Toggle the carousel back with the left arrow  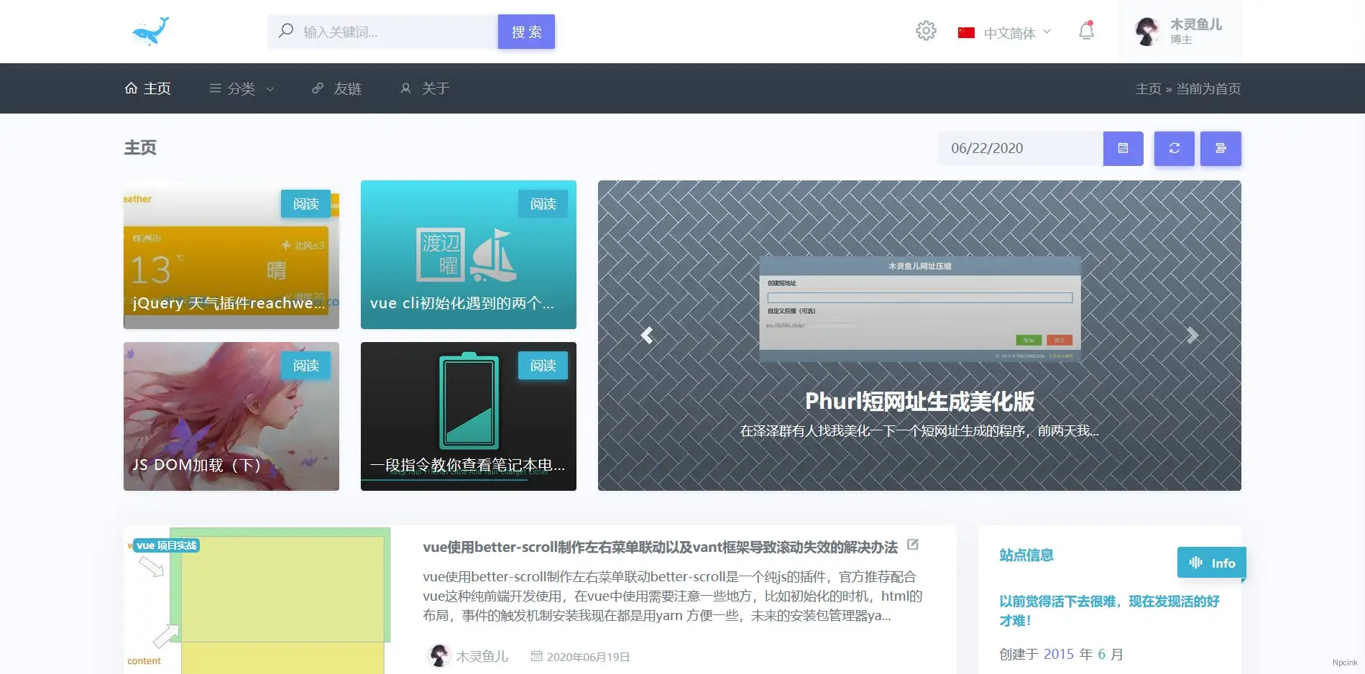point(646,335)
